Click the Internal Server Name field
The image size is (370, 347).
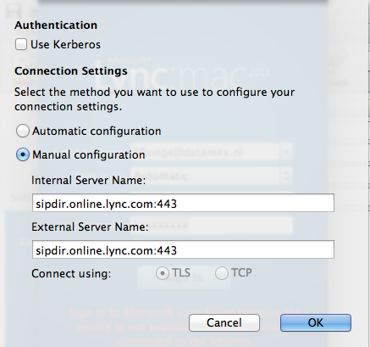click(x=183, y=203)
